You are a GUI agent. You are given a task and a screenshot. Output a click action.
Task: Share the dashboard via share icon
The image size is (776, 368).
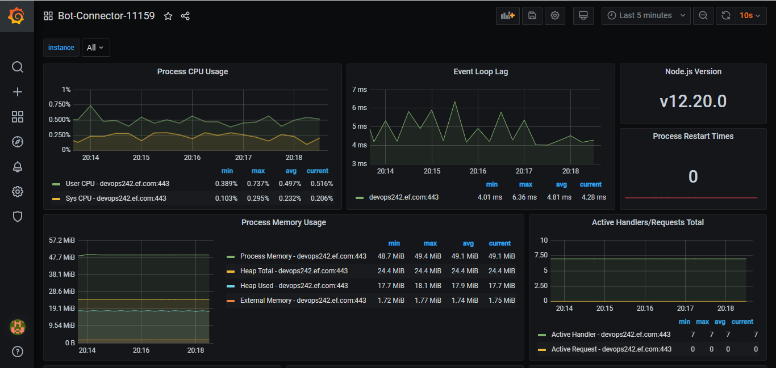click(x=185, y=16)
